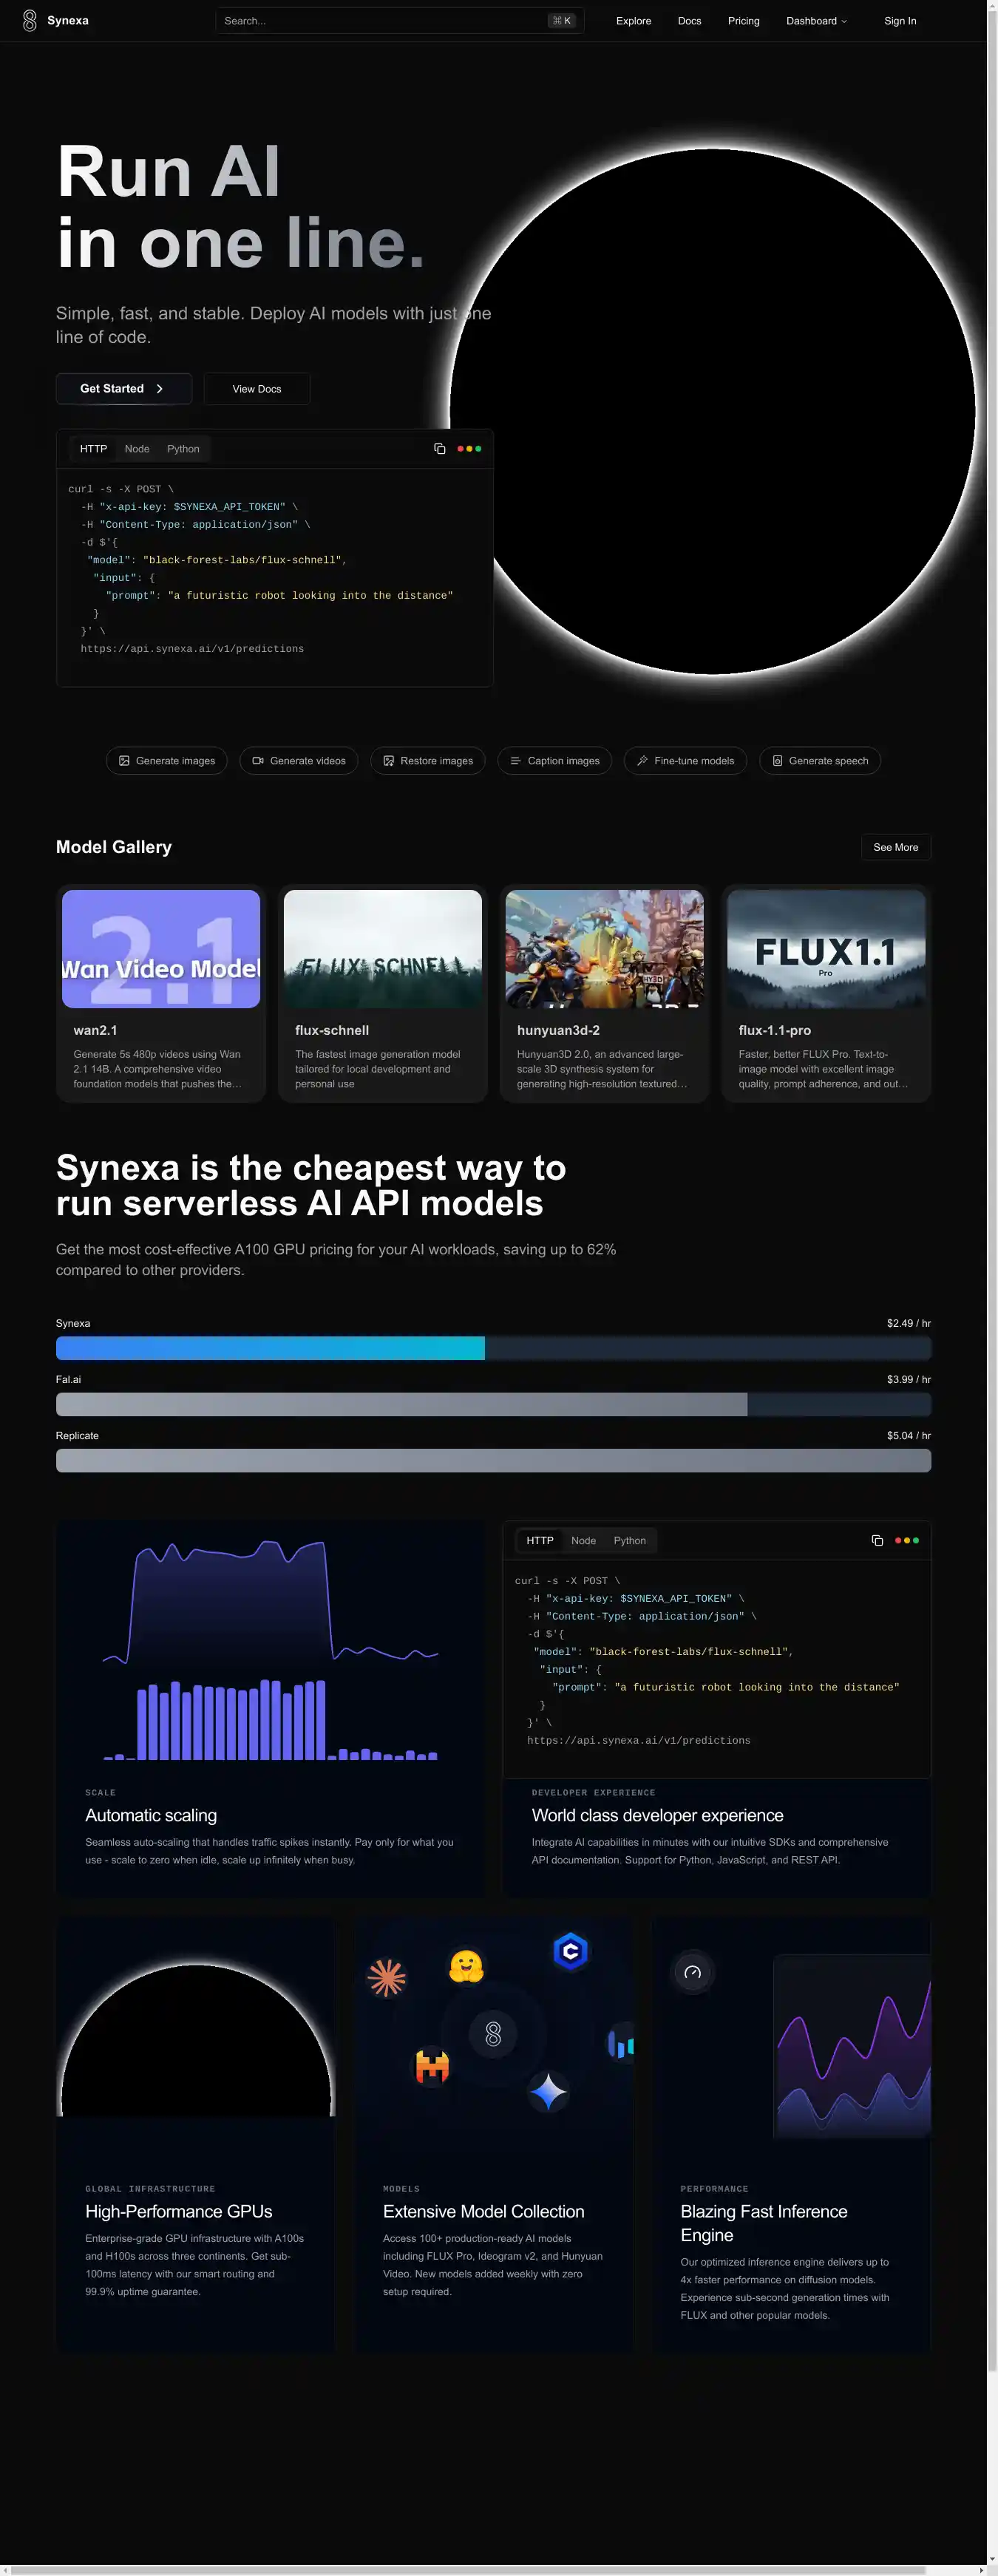Copy the hero code snippet with the copy icon
The image size is (998, 2576).
[439, 449]
